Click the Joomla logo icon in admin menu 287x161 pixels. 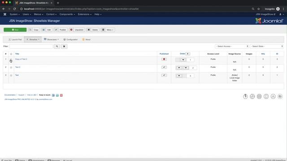[x=5, y=14]
